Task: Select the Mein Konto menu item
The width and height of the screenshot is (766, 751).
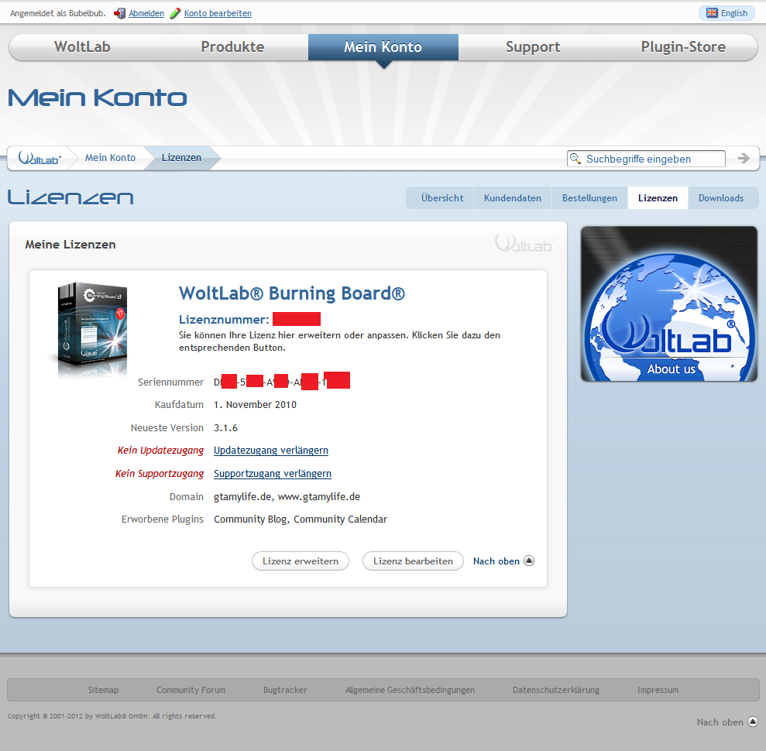Action: pyautogui.click(x=383, y=47)
